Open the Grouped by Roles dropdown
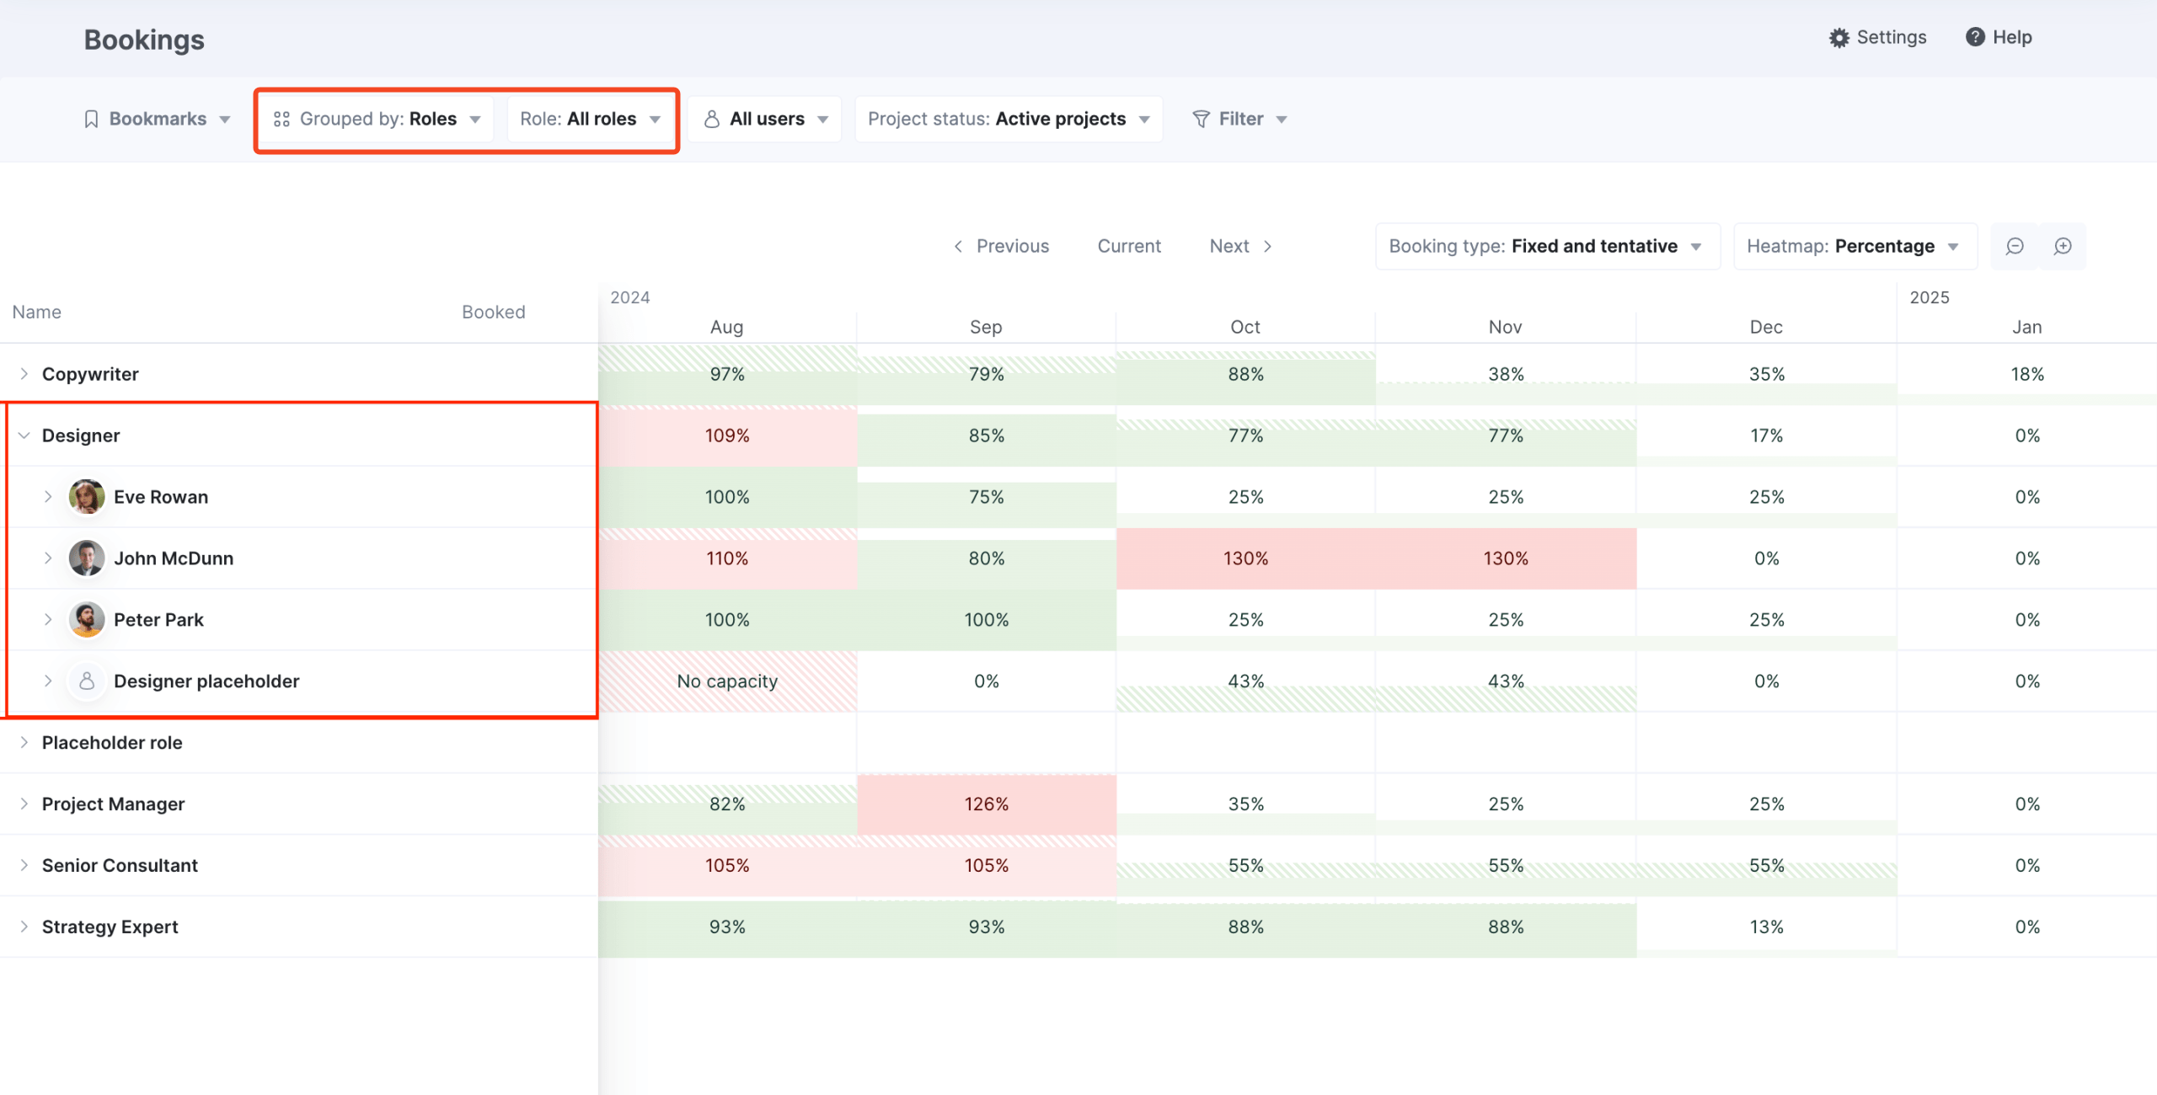This screenshot has width=2157, height=1095. [x=377, y=119]
